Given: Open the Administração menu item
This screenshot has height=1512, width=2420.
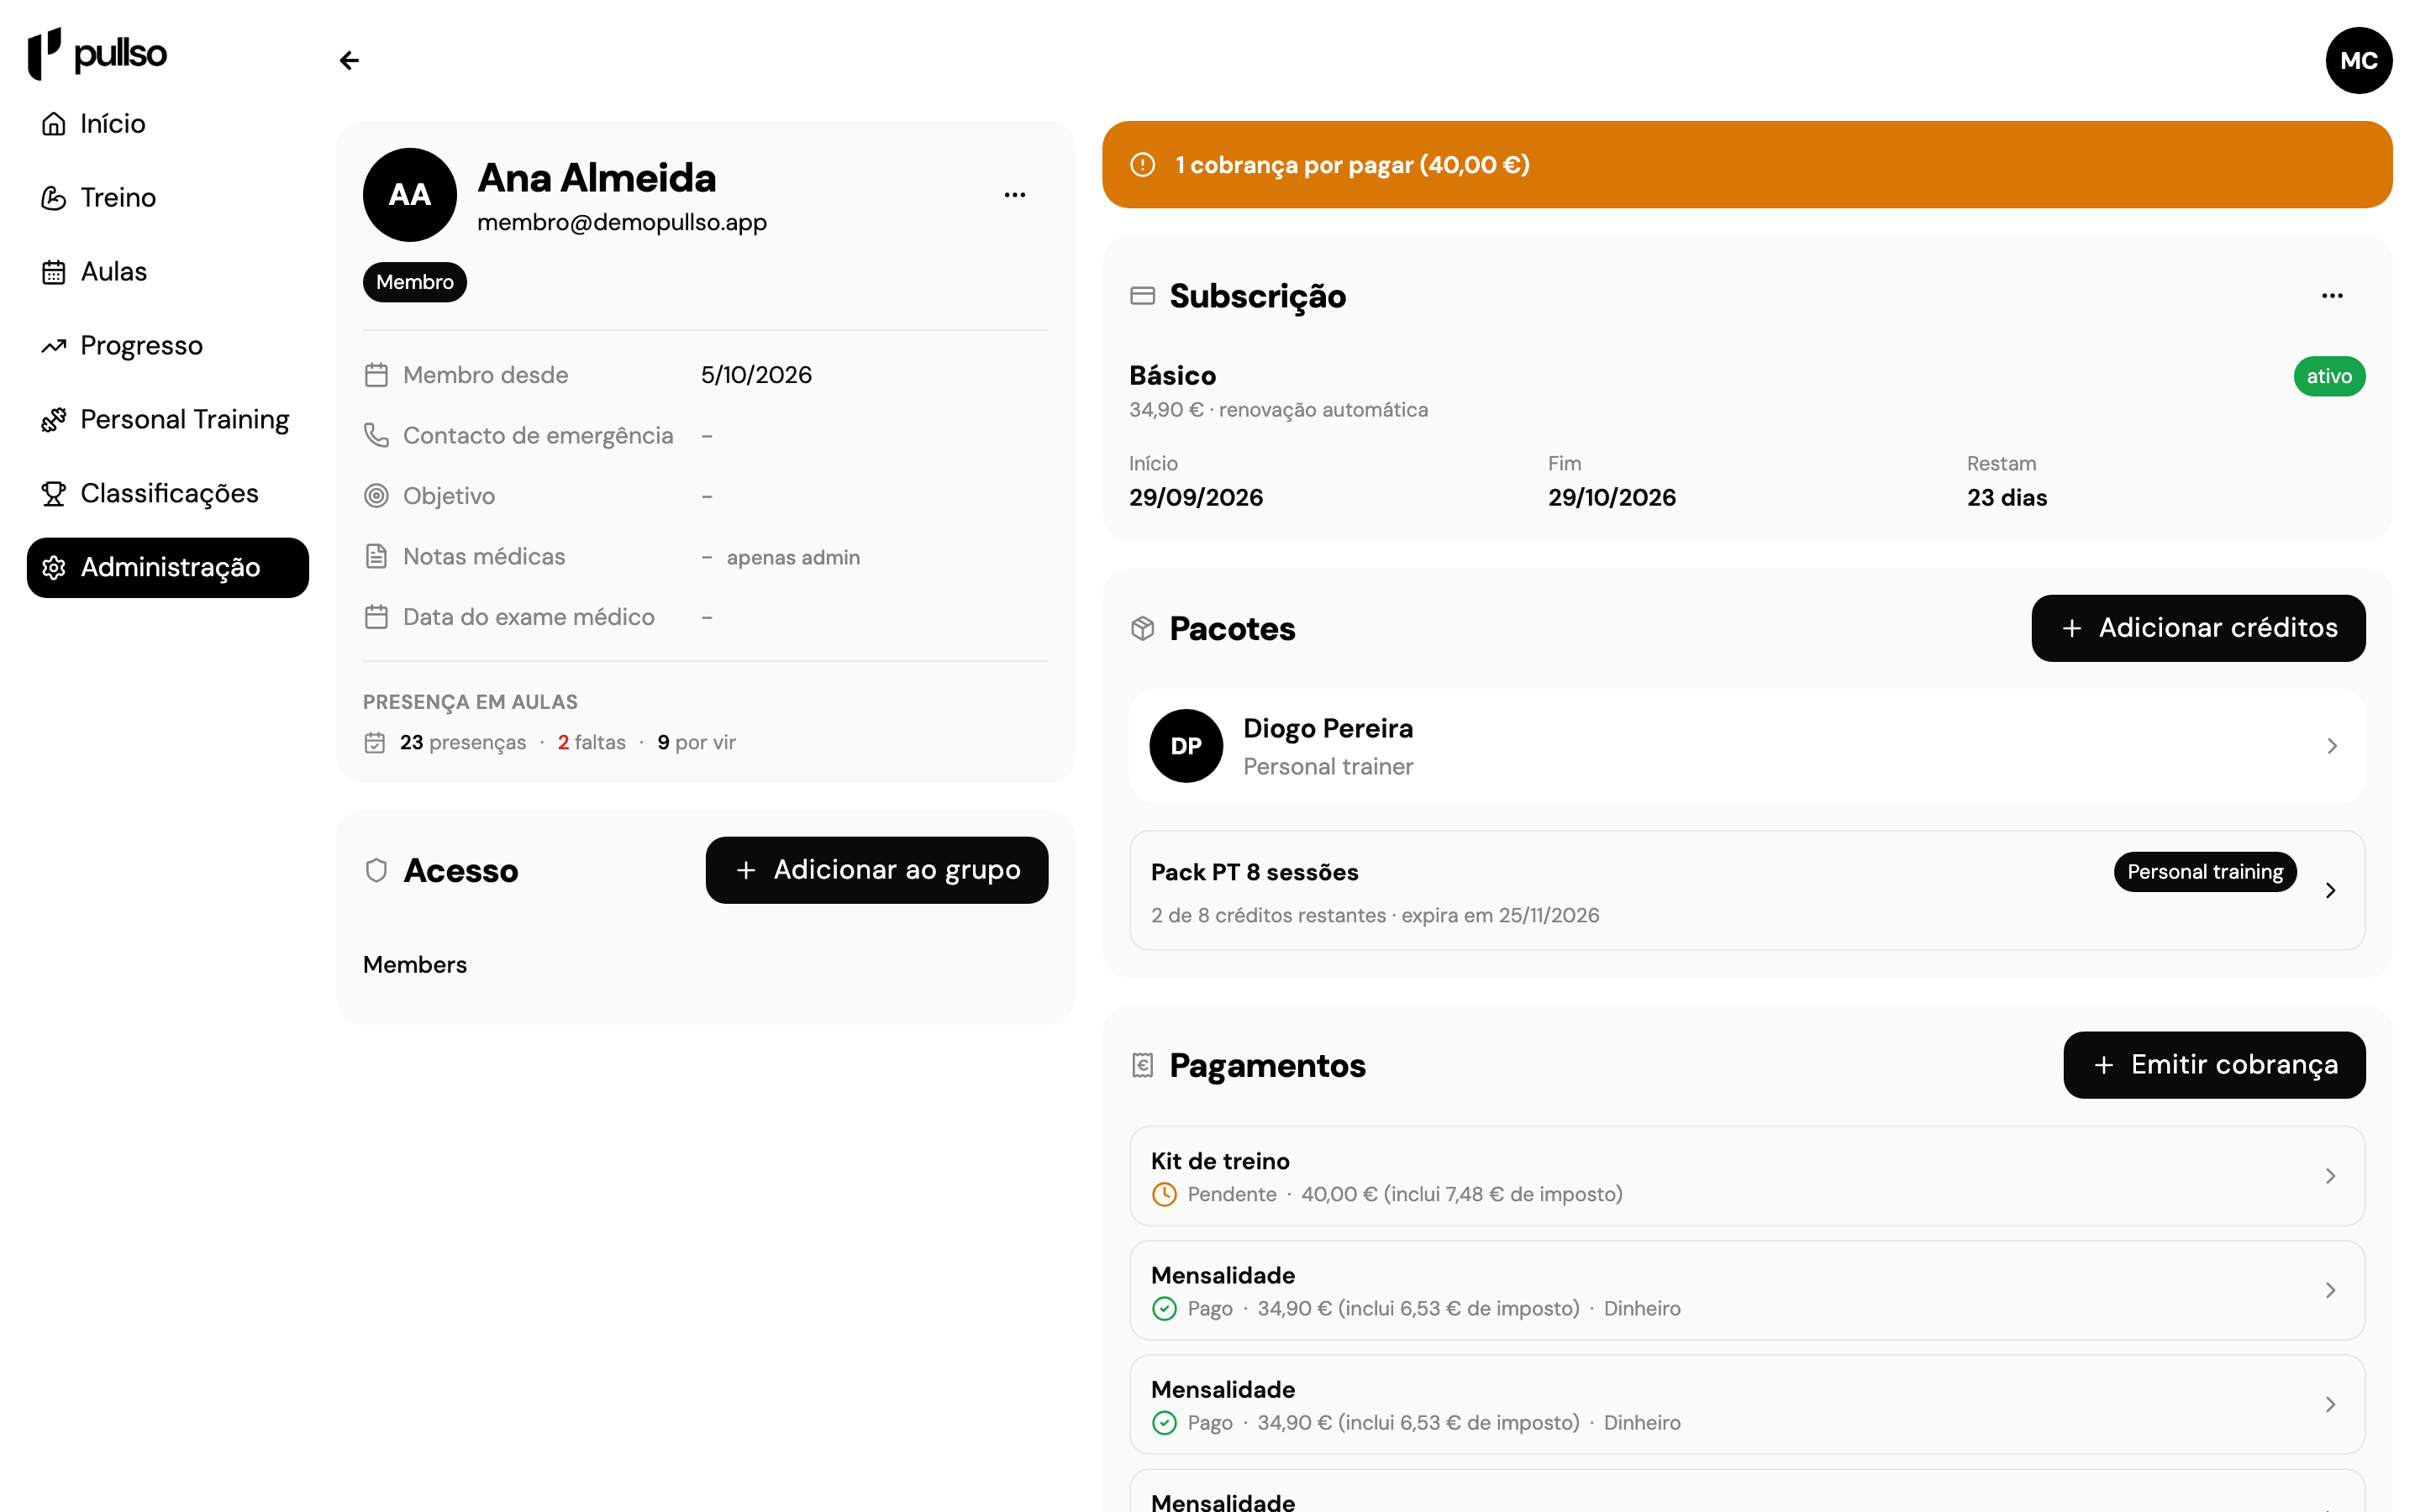Looking at the screenshot, I should click(168, 568).
